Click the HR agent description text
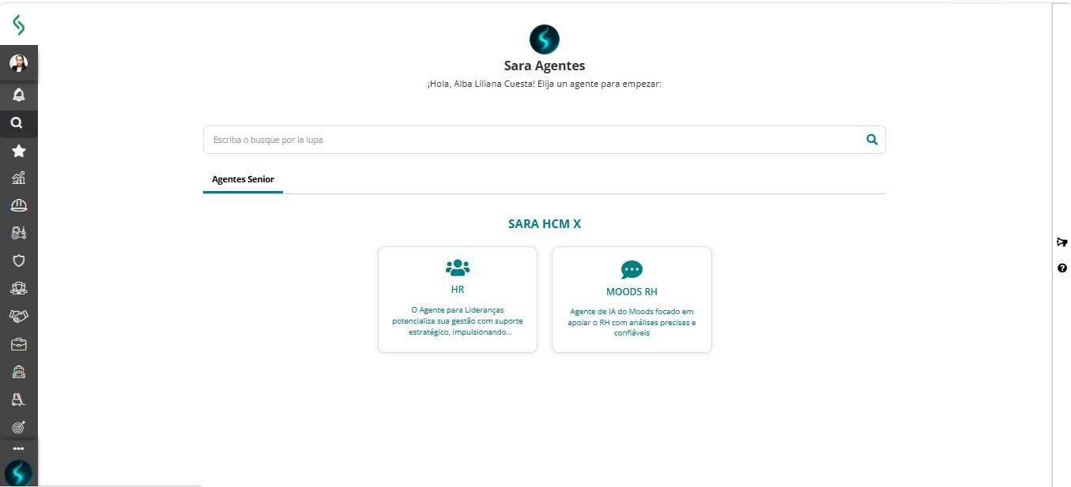1071x487 pixels. point(458,321)
